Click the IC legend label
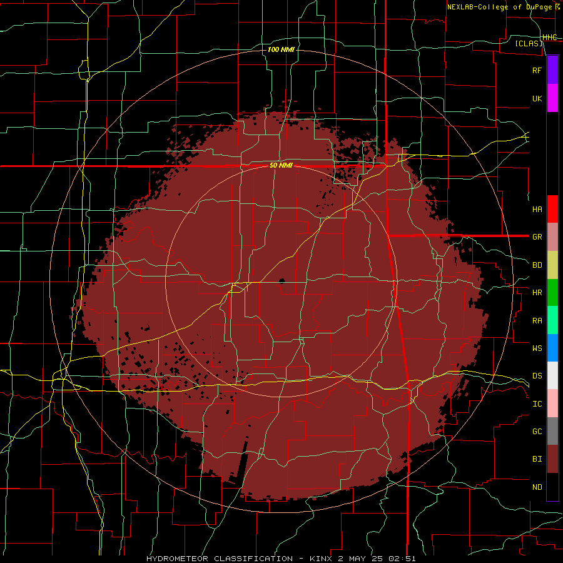The height and width of the screenshot is (563, 563). pyautogui.click(x=537, y=404)
